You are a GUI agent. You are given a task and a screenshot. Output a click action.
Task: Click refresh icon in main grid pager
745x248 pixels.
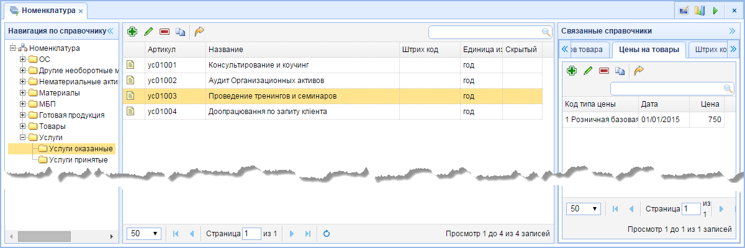click(326, 234)
